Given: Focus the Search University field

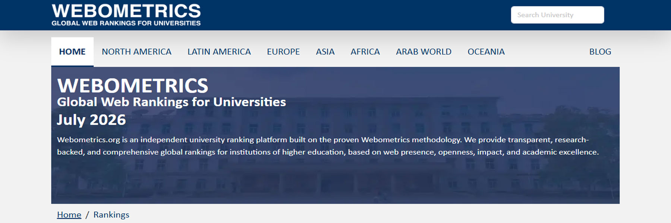Looking at the screenshot, I should click(x=557, y=15).
